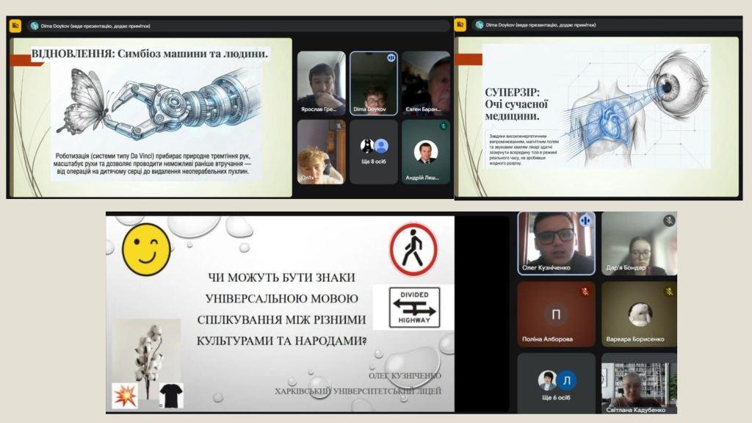The height and width of the screenshot is (423, 752).
Task: Expand the 'Ще 6 осіб' participants tile
Action: point(556,383)
